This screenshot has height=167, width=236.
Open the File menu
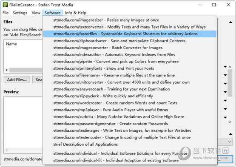coord(6,13)
